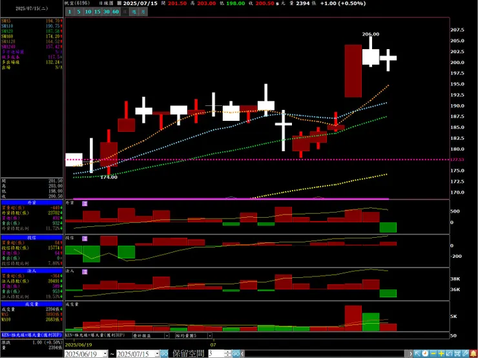Click the 成交量 blue panel header

coord(32,304)
